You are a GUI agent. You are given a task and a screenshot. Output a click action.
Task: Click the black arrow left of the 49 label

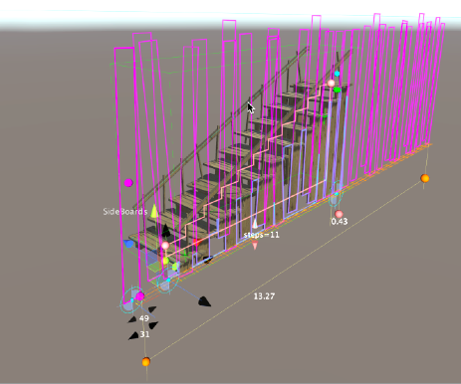click(132, 319)
